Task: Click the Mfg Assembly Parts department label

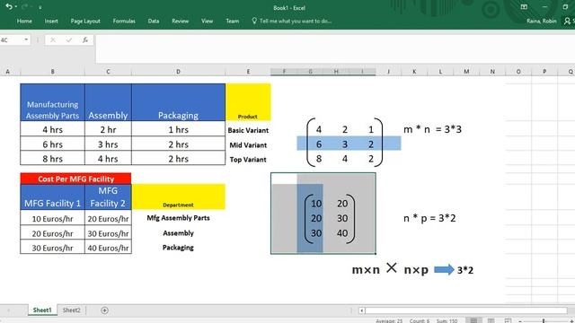Action: click(178, 218)
